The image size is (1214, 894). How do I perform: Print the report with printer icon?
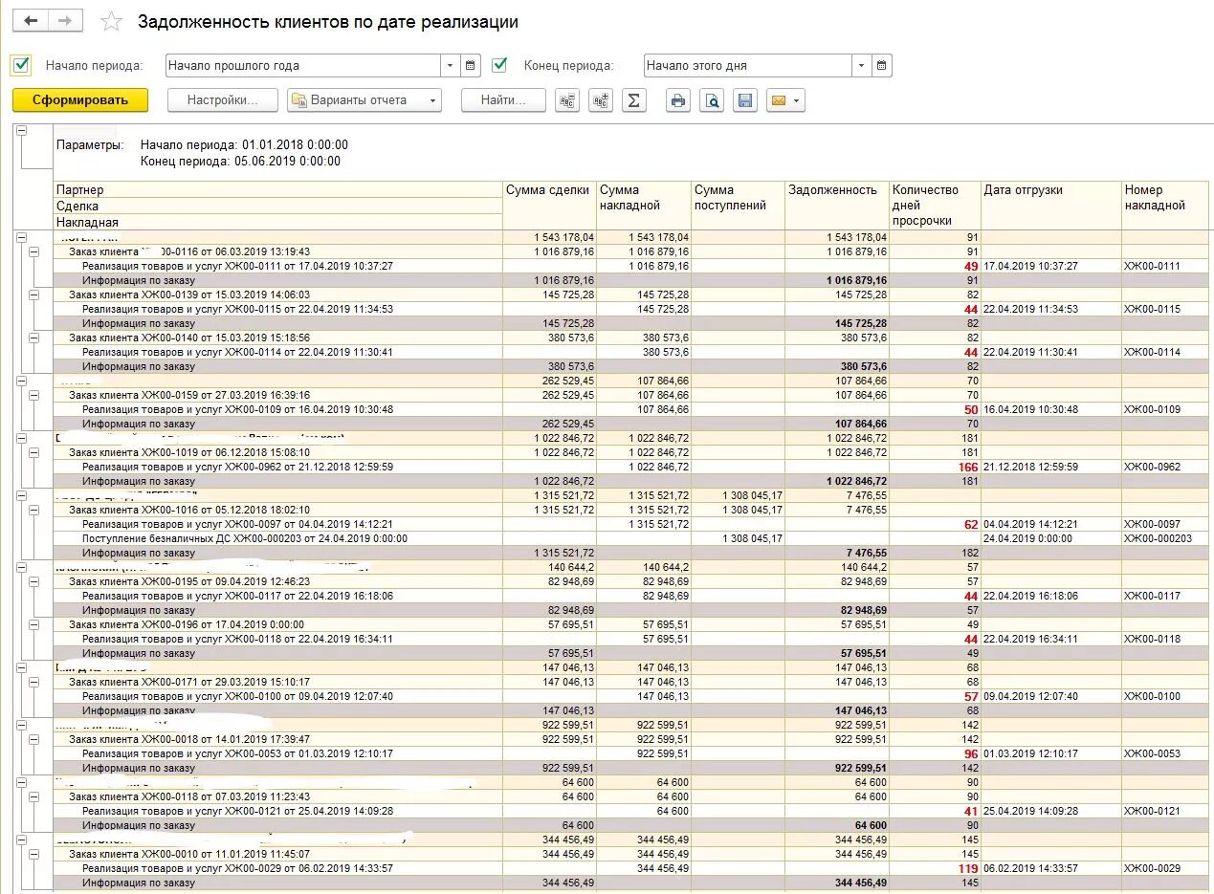click(679, 100)
